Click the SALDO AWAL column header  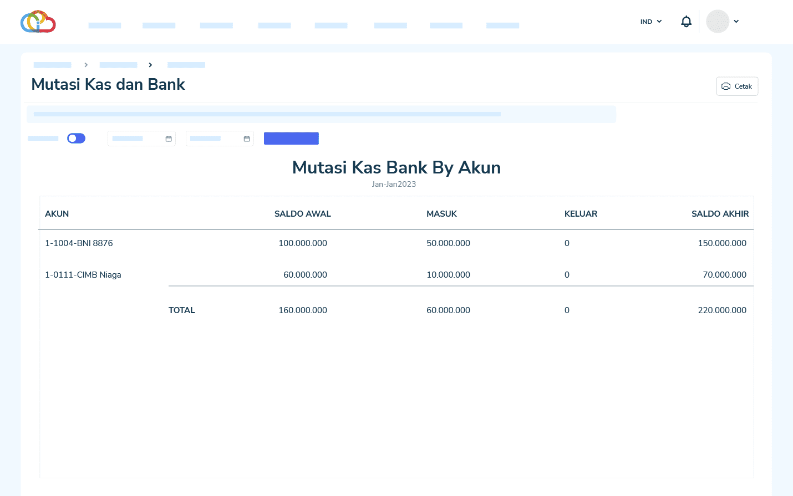(x=302, y=214)
